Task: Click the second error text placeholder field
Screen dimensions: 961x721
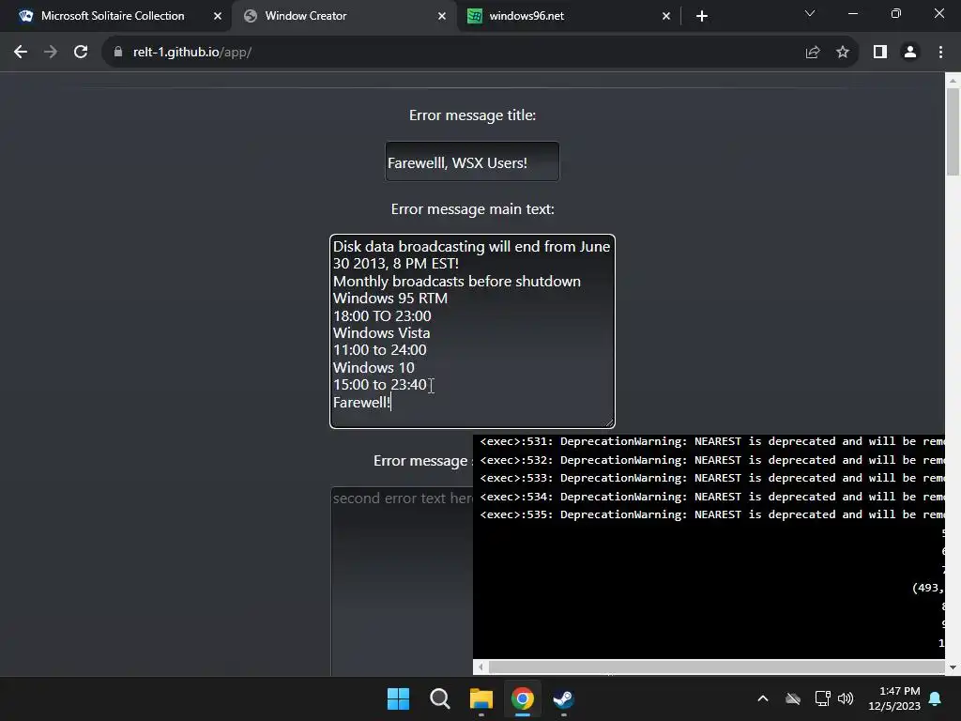Action: coord(402,581)
